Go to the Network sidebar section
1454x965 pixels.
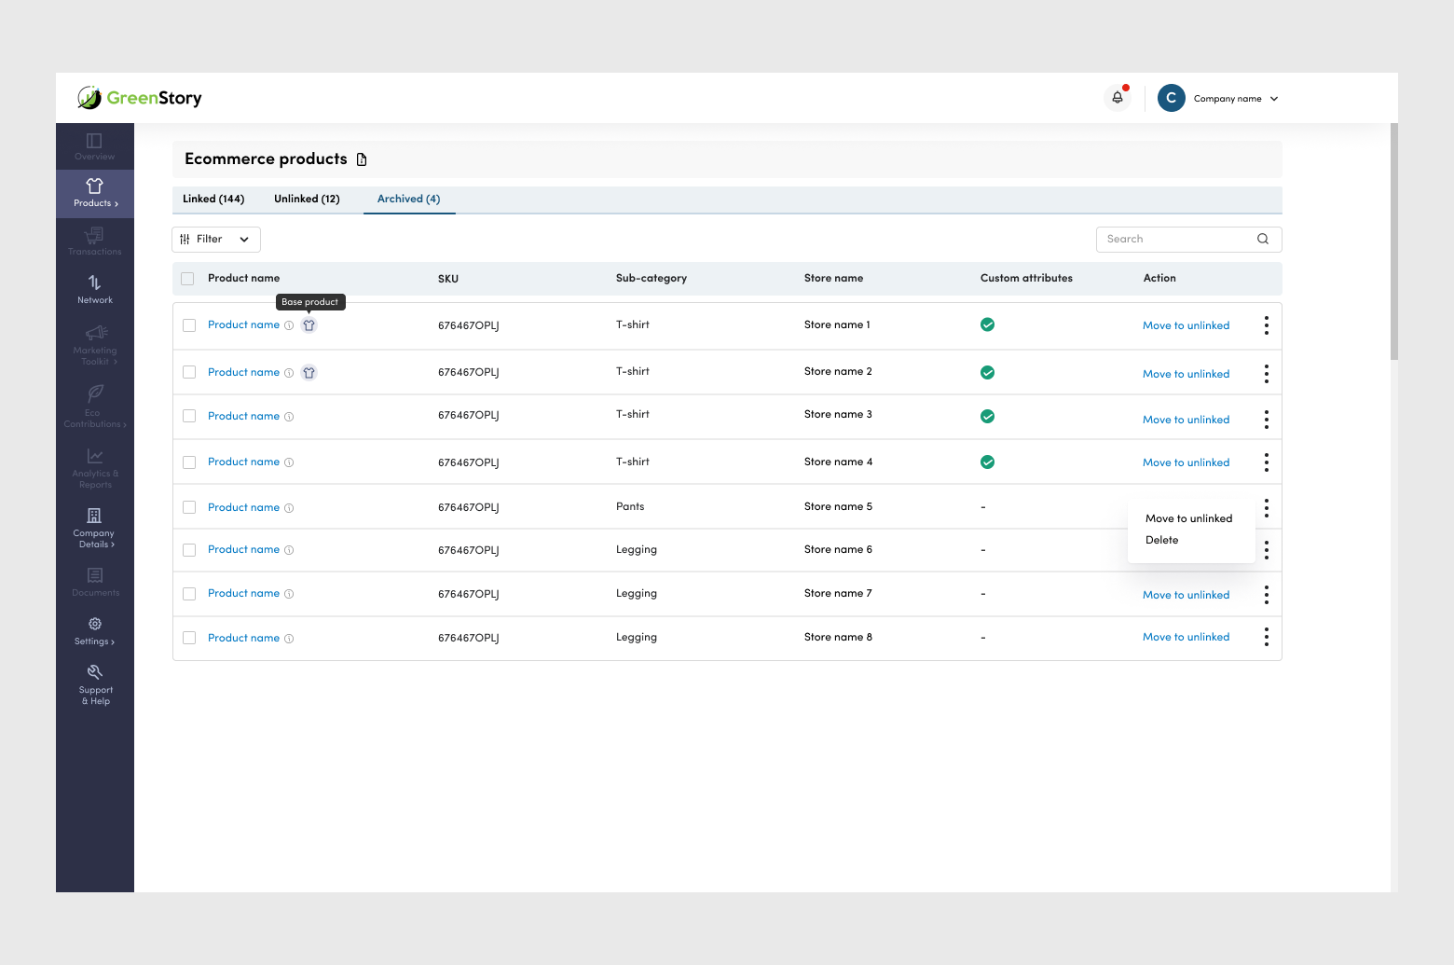pyautogui.click(x=94, y=289)
